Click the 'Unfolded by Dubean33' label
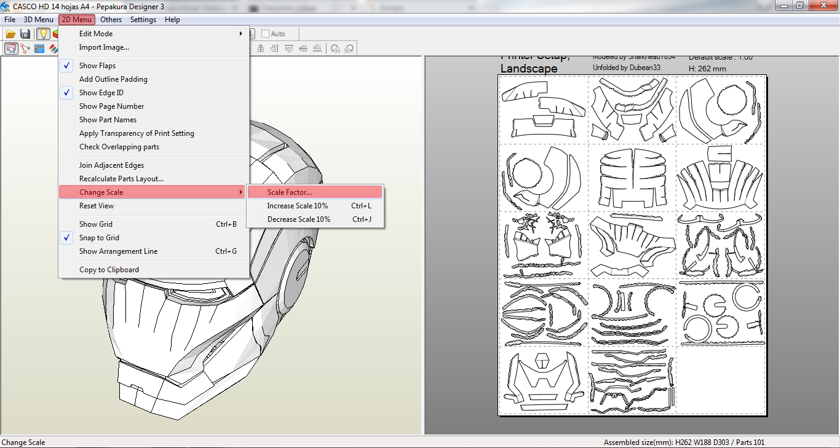The width and height of the screenshot is (840, 448). (627, 68)
